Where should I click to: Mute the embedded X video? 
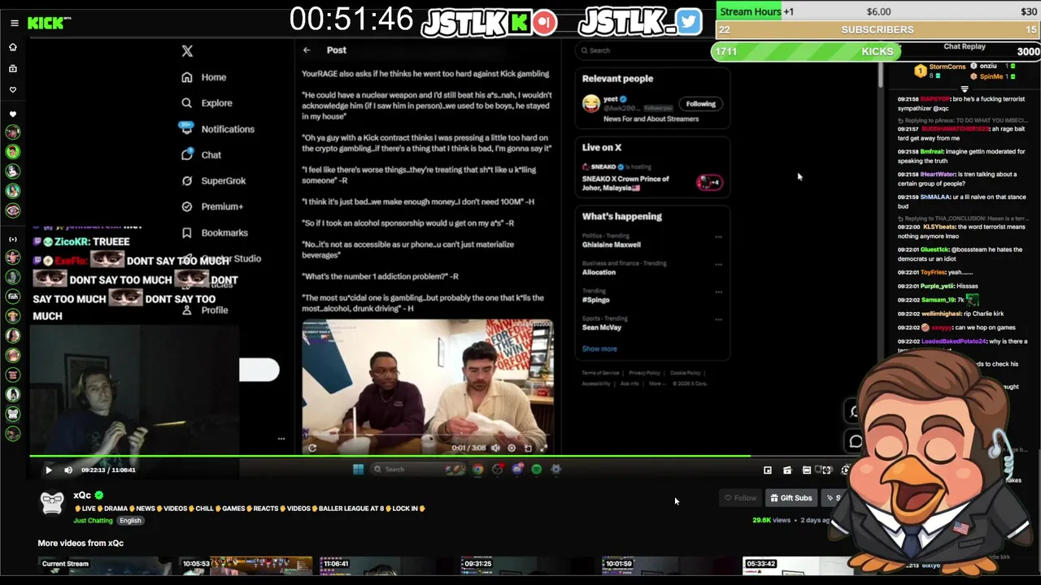[x=495, y=448]
